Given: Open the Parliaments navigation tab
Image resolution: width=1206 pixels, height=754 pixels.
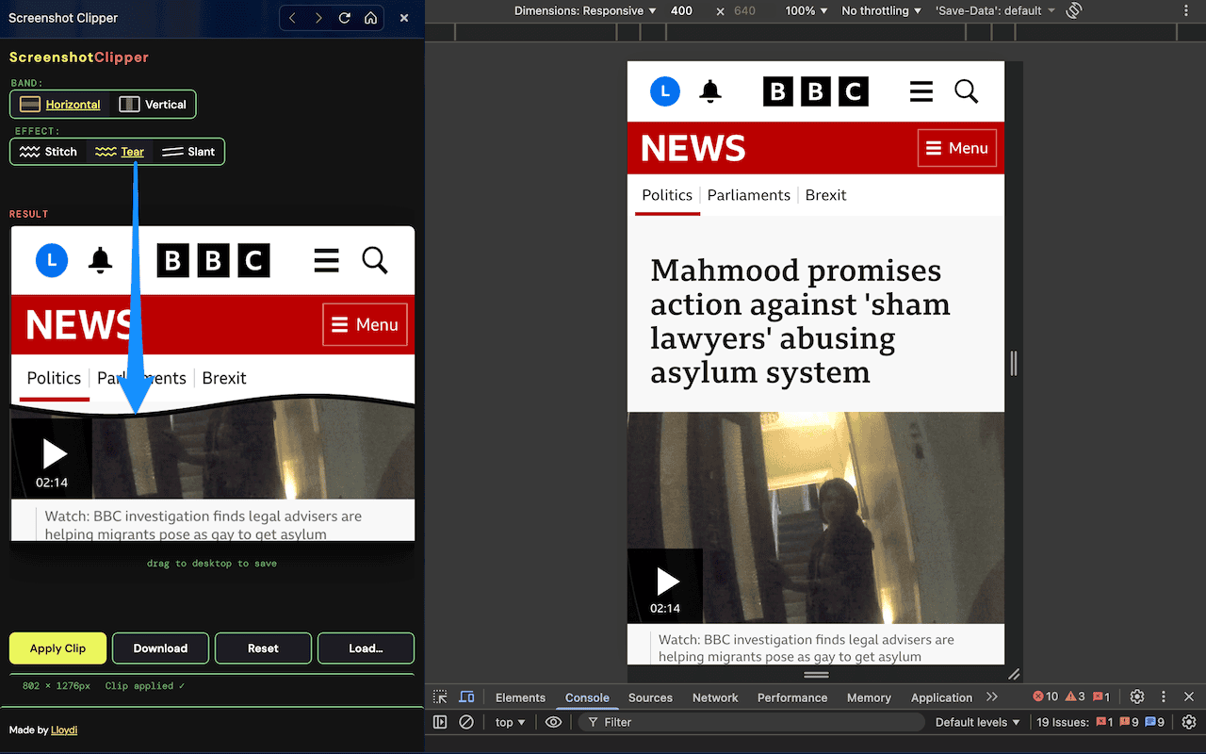Looking at the screenshot, I should click(x=749, y=195).
